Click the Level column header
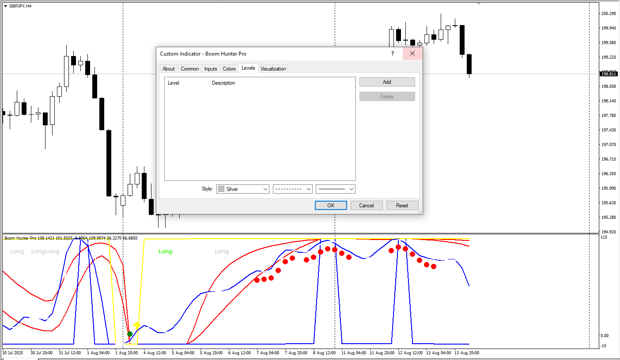This screenshot has height=360, width=620. 187,83
